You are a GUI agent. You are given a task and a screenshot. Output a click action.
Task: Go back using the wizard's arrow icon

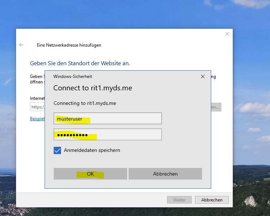(21, 45)
